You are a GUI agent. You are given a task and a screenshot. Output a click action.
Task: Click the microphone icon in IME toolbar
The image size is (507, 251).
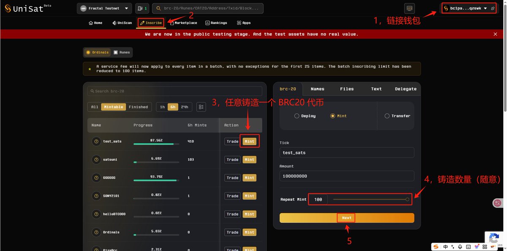click(x=461, y=247)
